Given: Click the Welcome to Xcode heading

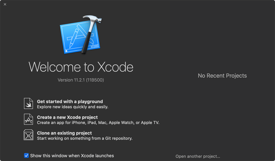Looking at the screenshot, I should (81, 67).
